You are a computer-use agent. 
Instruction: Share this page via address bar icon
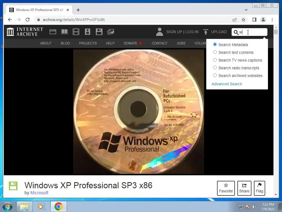(235, 20)
